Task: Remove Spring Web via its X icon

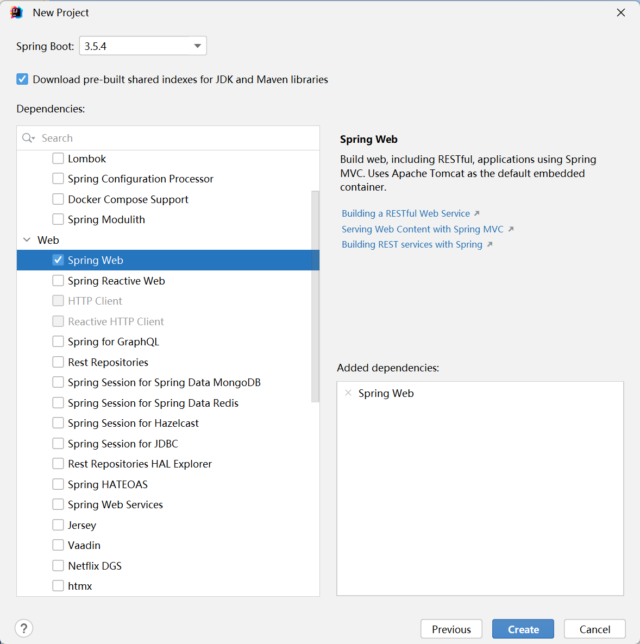Action: click(348, 393)
